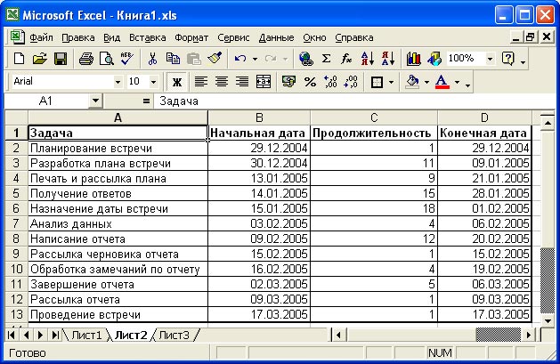Click the formula bar showing Задача
The height and width of the screenshot is (364, 560).
(353, 101)
